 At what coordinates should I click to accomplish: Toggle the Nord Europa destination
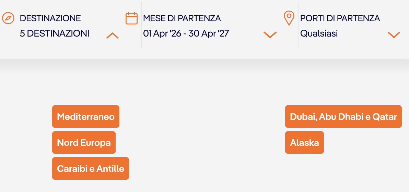(x=84, y=142)
